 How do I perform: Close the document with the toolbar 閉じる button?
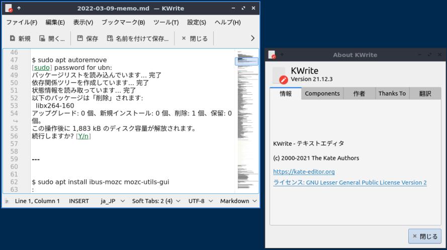coord(195,39)
